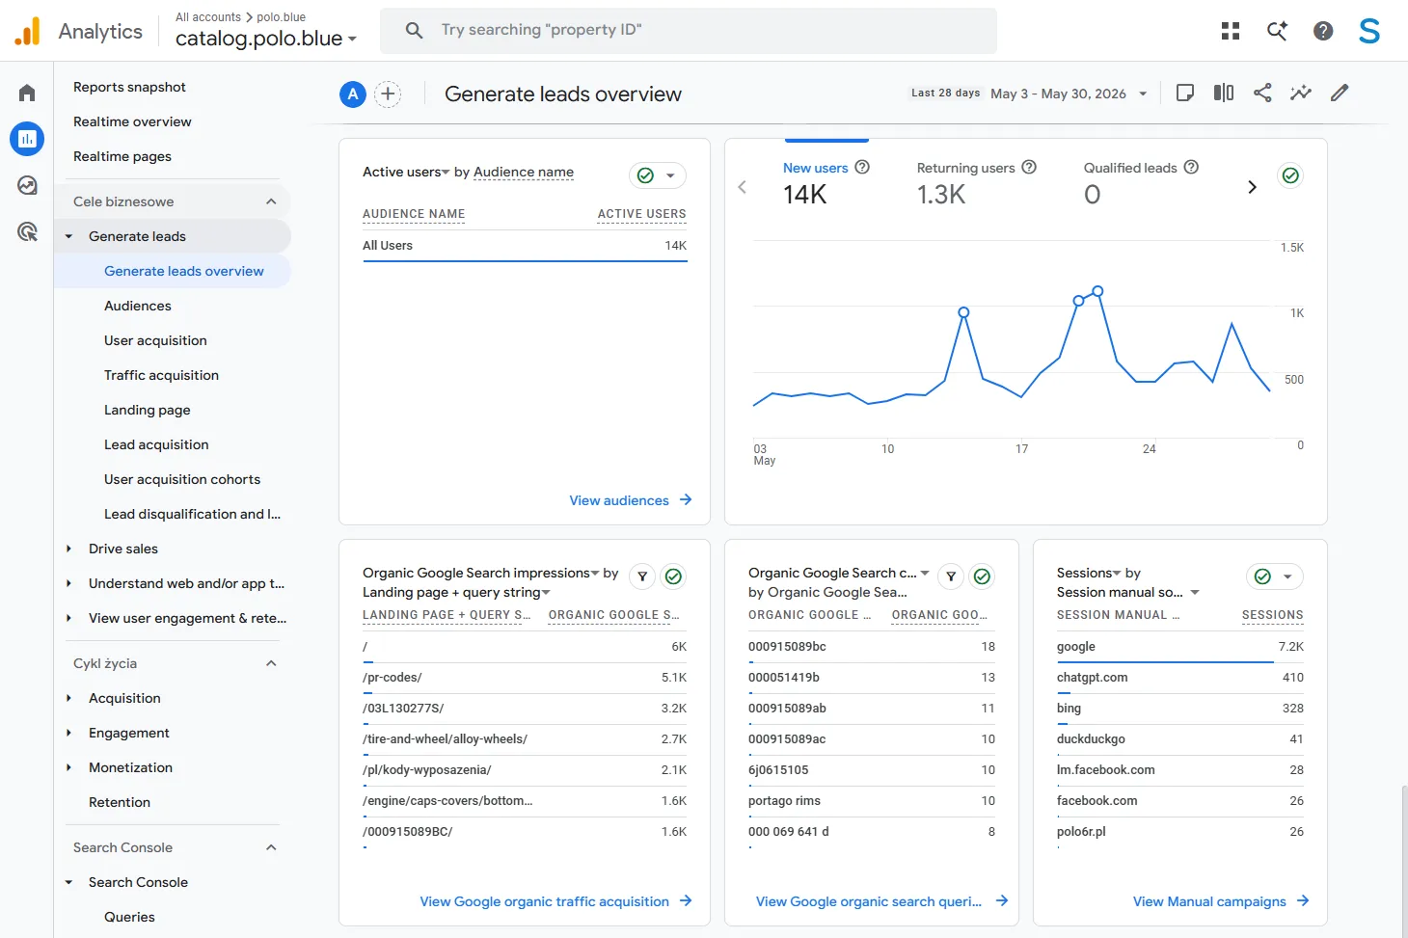The width and height of the screenshot is (1408, 938).
Task: Open the Annotations note icon
Action: 1185,93
